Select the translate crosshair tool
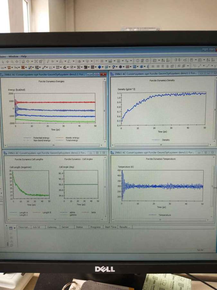The width and height of the screenshot is (217, 290). (17, 62)
